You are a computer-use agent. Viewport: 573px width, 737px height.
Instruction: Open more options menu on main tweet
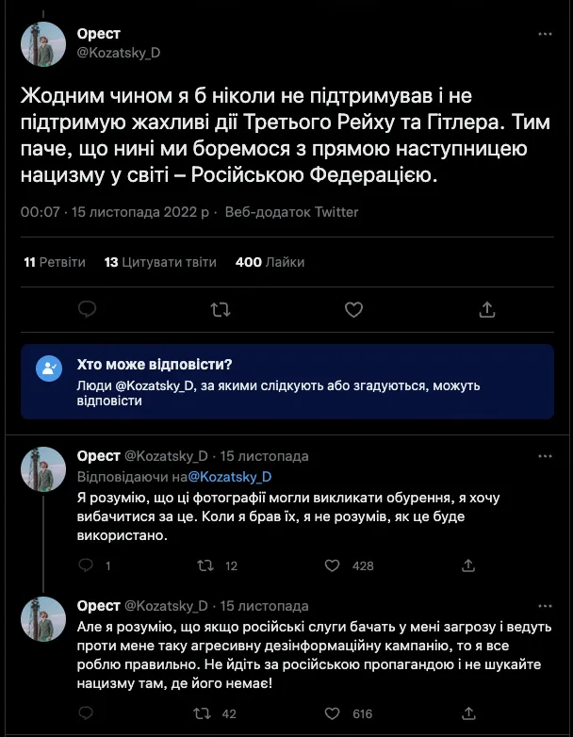click(x=545, y=34)
